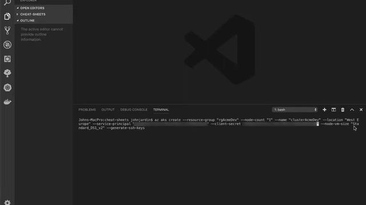Click the '--generate-ssh-keys' text in terminal
Viewport: 366px width, 205px height.
(126, 128)
